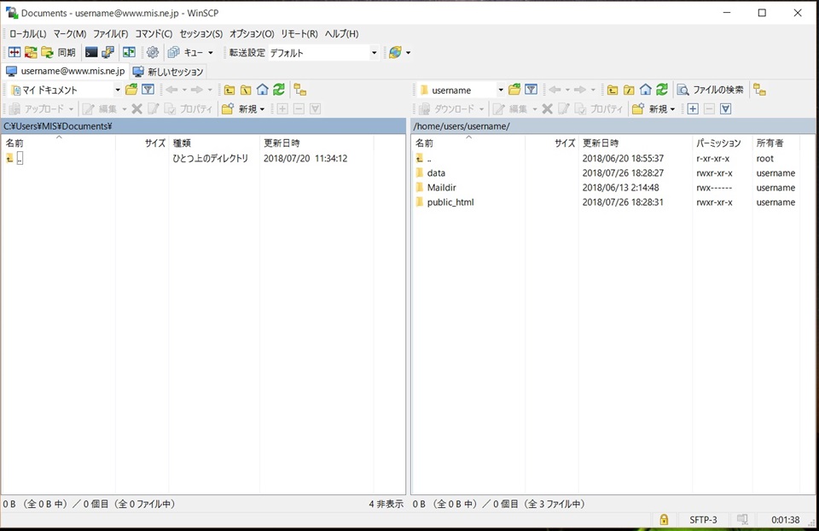The image size is (819, 531).
Task: Click local panel filter icon
Action: [x=148, y=90]
